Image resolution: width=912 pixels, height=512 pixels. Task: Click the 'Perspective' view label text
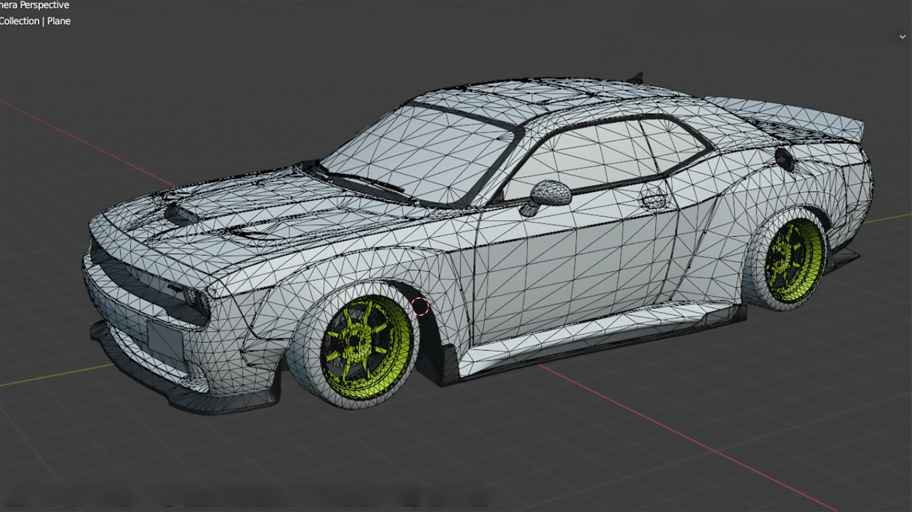45,5
